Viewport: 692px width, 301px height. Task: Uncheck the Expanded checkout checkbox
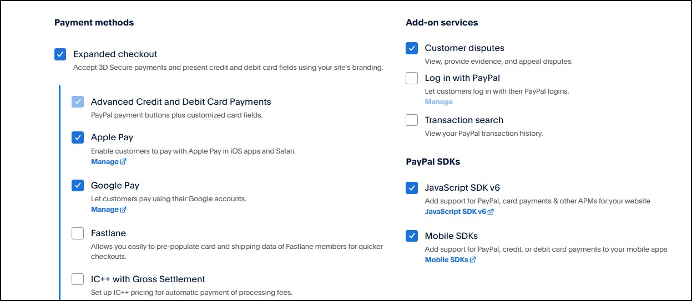tap(60, 54)
